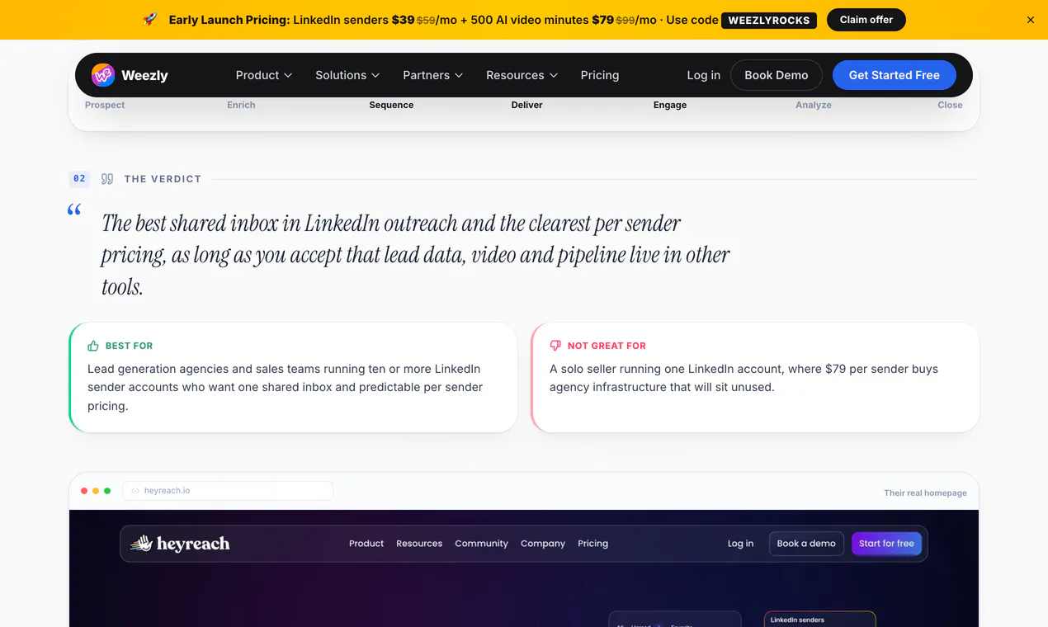Viewport: 1048px width, 627px height.
Task: Click Get Started Free button
Action: (x=895, y=75)
